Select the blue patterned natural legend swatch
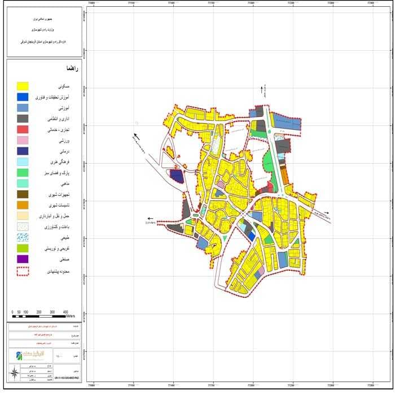Image resolution: width=395 pixels, height=395 pixels. 23,238
